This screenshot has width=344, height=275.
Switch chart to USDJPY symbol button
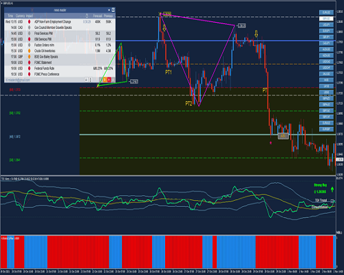pyautogui.click(x=326, y=25)
